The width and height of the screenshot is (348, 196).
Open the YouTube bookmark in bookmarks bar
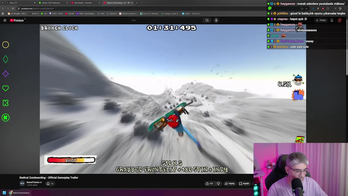point(70,13)
